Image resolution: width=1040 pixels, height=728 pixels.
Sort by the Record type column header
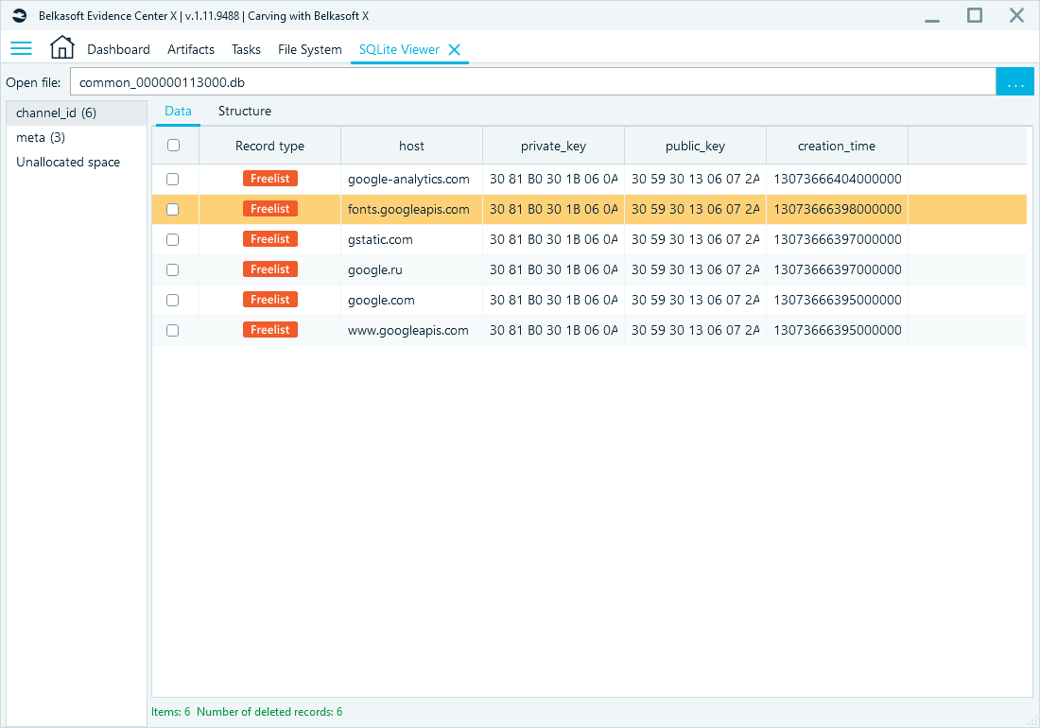point(270,146)
